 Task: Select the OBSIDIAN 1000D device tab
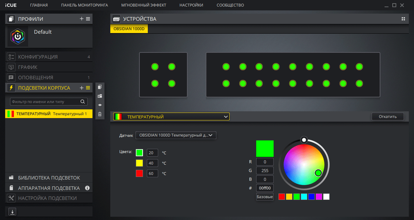(x=129, y=29)
